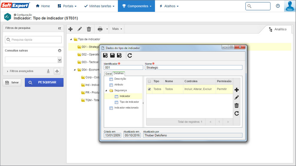Screen dimensions: 296x166
Task: Open Descrição in details tree
Action: [x=120, y=79]
